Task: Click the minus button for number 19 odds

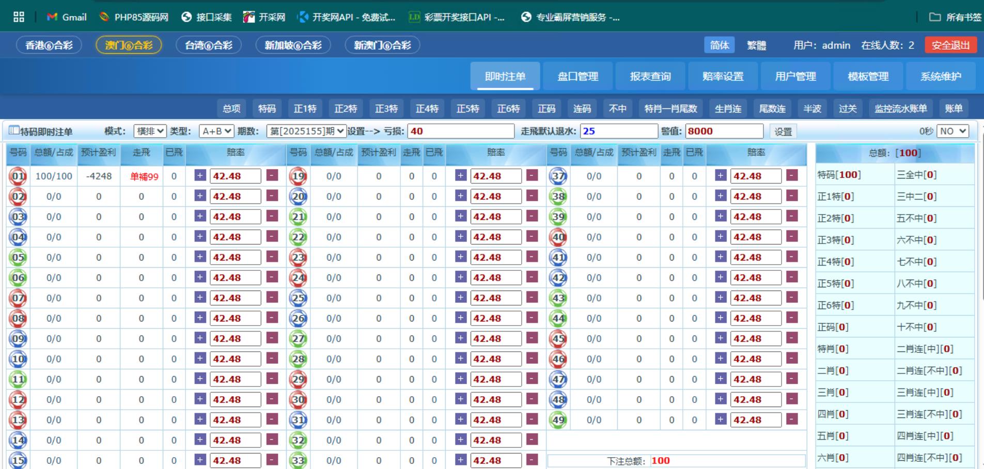Action: (532, 175)
